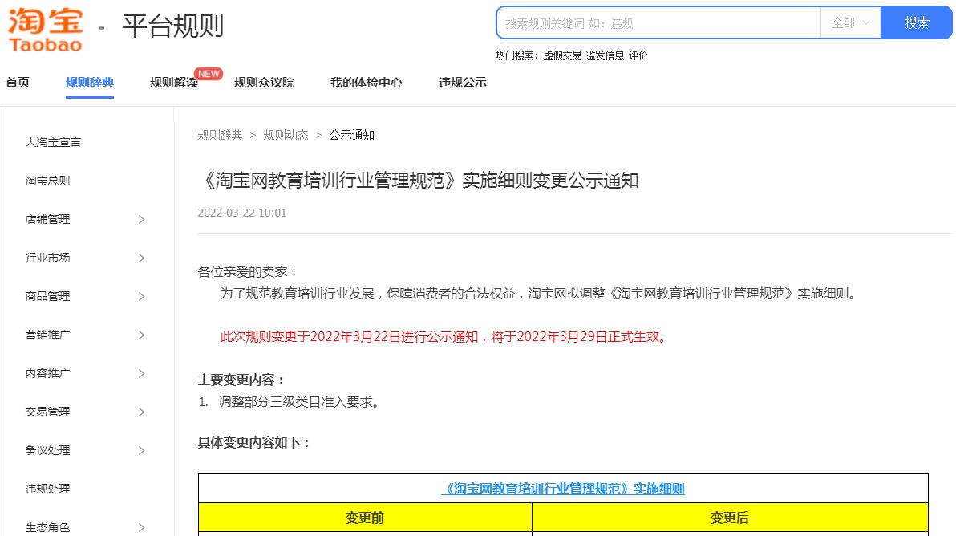Click the 变更后 column header
This screenshot has height=536, width=956.
730,518
